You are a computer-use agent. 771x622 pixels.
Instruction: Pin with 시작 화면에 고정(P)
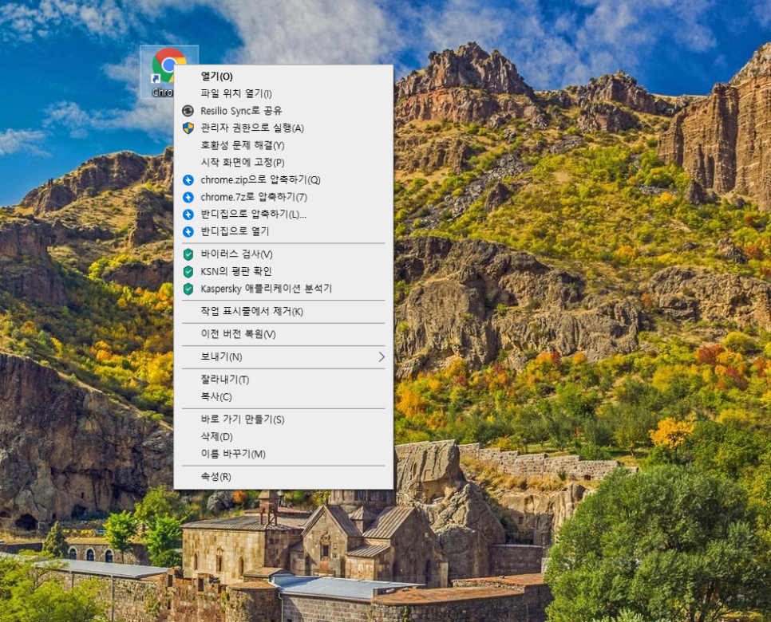point(283,162)
